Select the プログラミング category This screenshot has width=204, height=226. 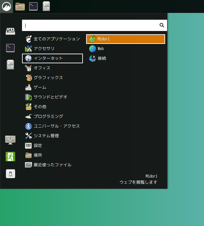(52, 116)
